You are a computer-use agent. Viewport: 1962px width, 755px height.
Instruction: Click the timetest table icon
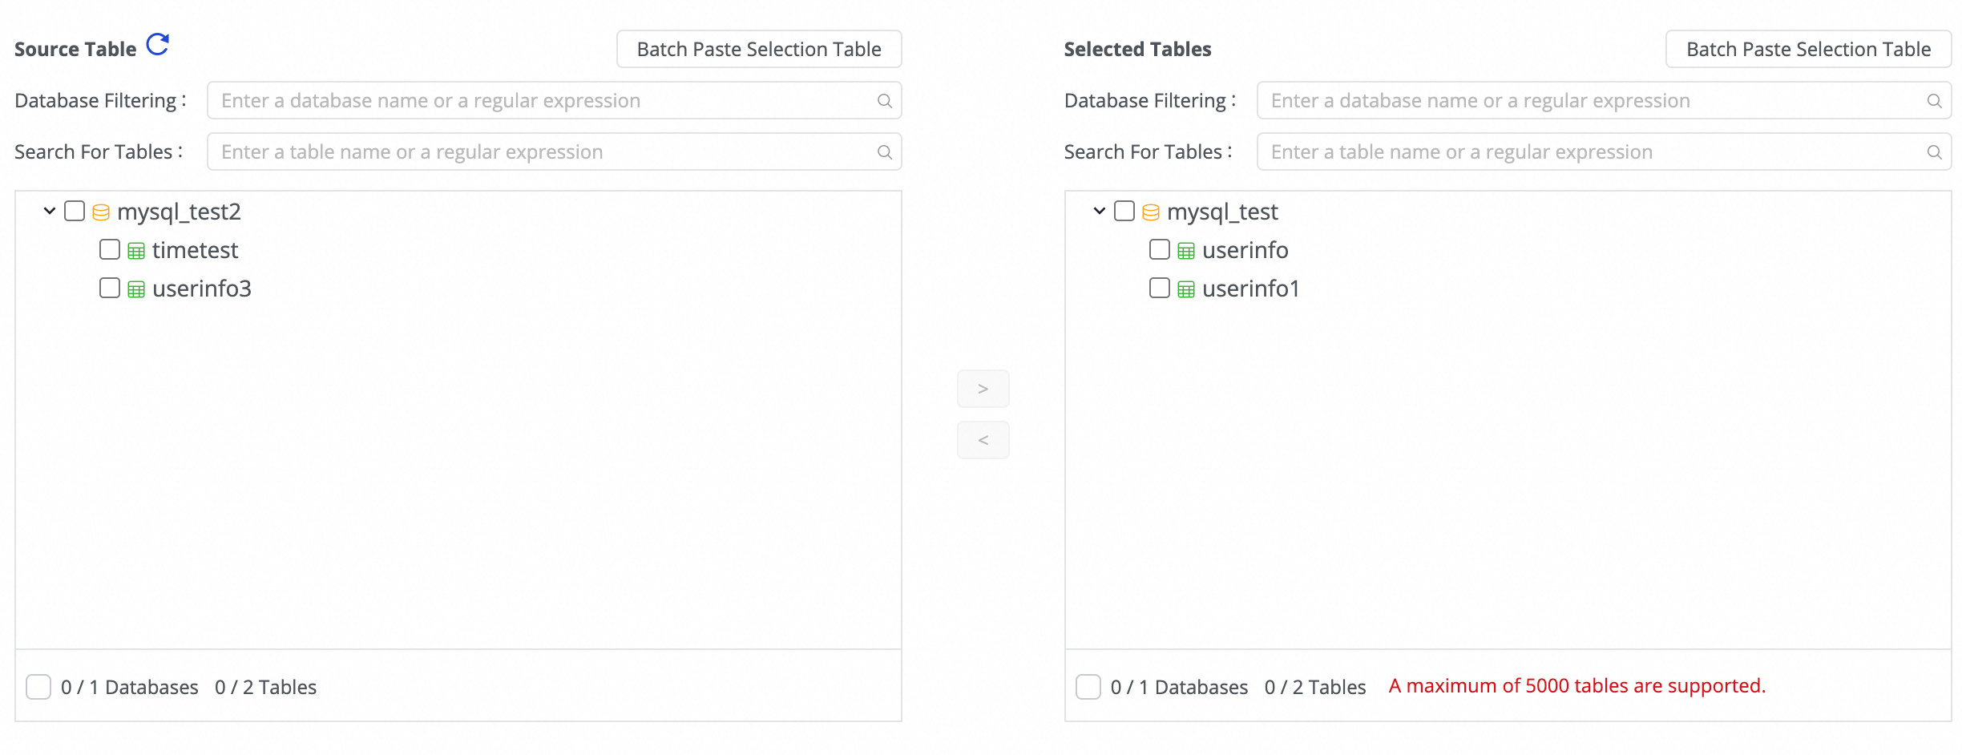click(x=136, y=251)
